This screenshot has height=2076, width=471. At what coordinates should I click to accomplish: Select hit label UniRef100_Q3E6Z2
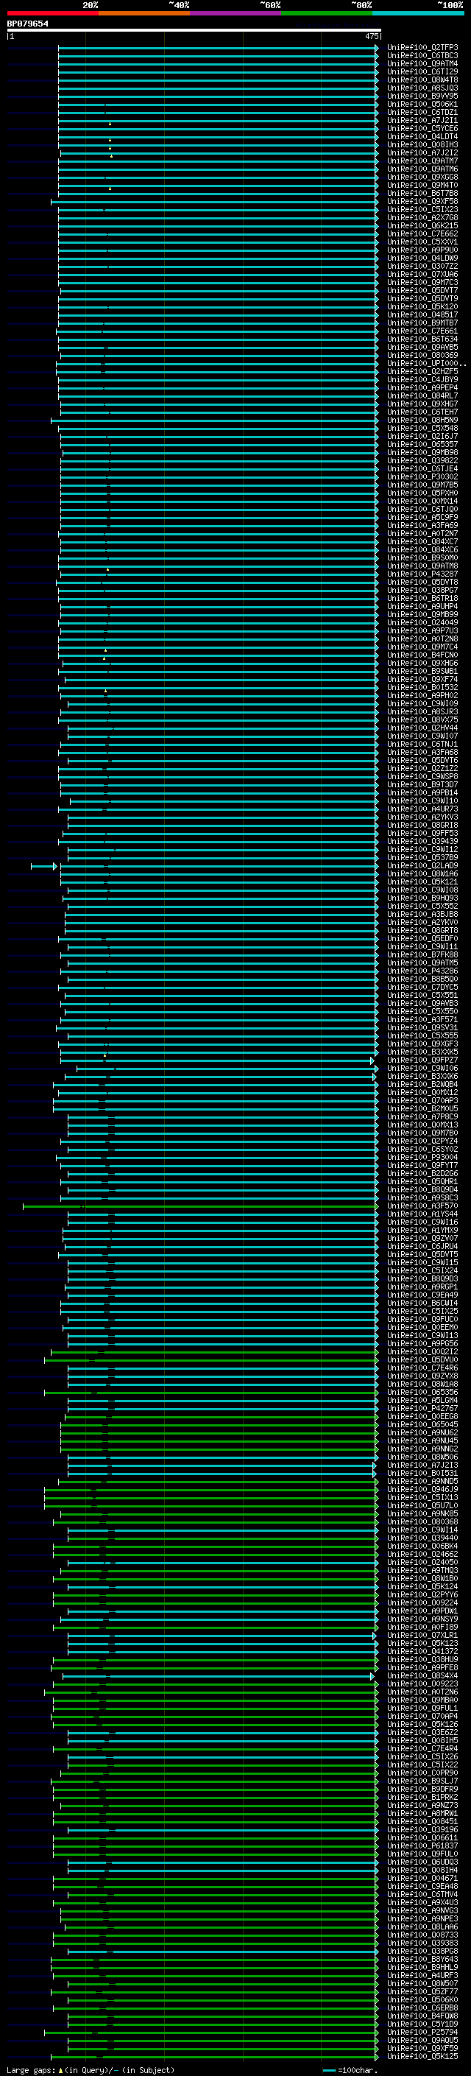(x=422, y=1733)
